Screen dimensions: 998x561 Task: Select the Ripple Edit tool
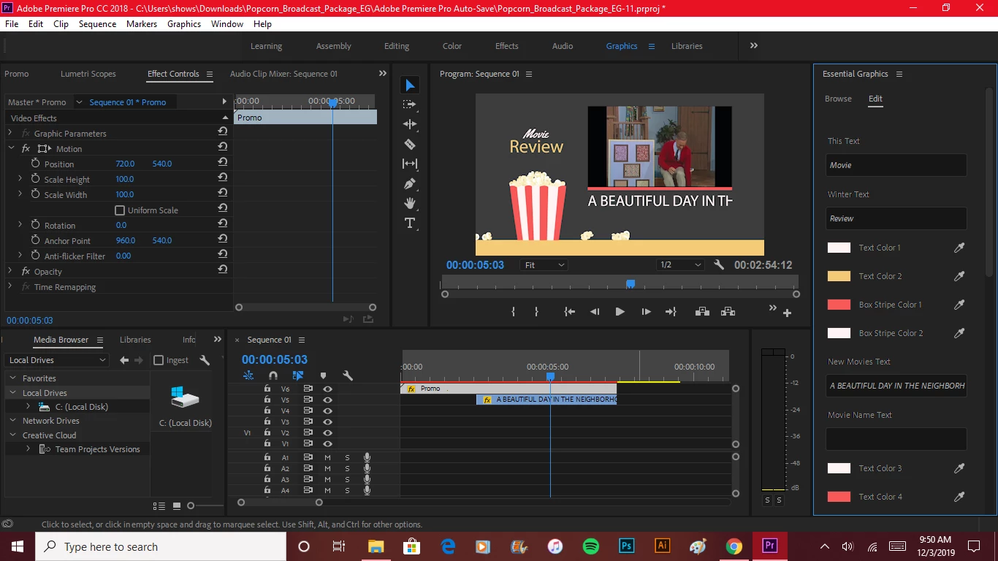(x=410, y=124)
